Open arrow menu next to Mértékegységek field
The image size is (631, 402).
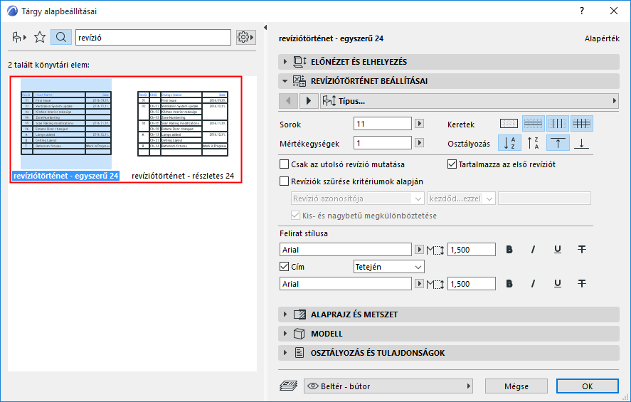click(x=419, y=142)
